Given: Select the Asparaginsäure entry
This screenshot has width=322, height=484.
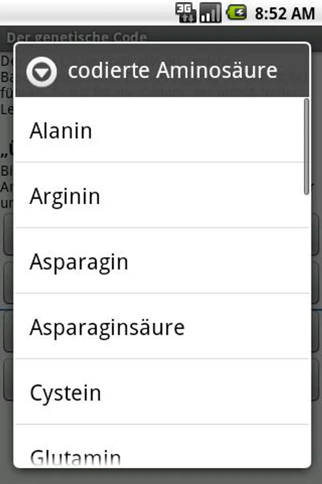Looking at the screenshot, I should (x=161, y=328).
